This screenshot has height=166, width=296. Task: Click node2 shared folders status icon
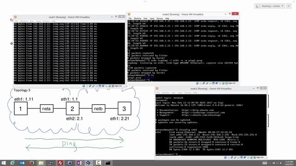point(210,83)
